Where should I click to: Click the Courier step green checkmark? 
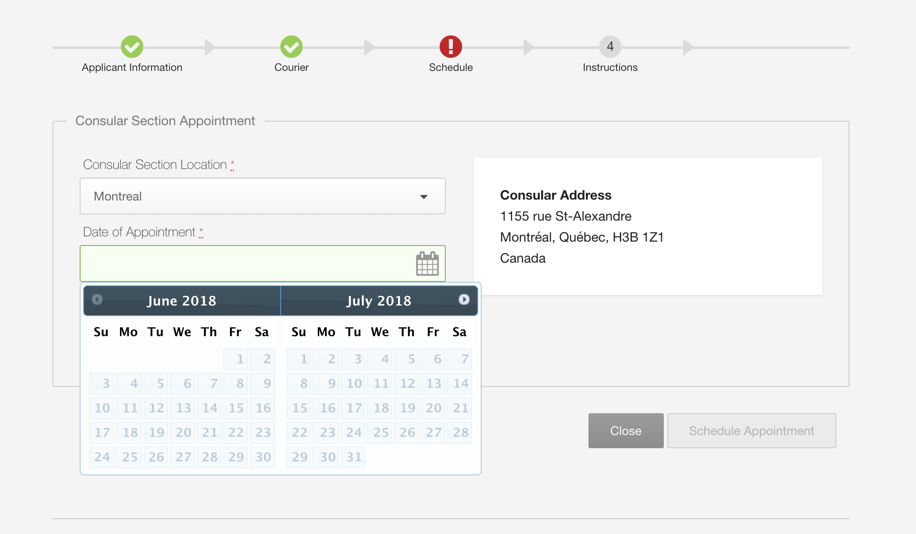tap(292, 46)
